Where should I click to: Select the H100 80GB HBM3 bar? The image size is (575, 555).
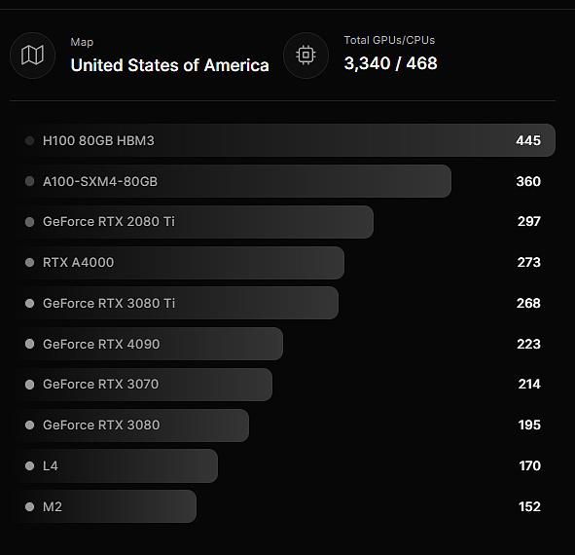287,140
